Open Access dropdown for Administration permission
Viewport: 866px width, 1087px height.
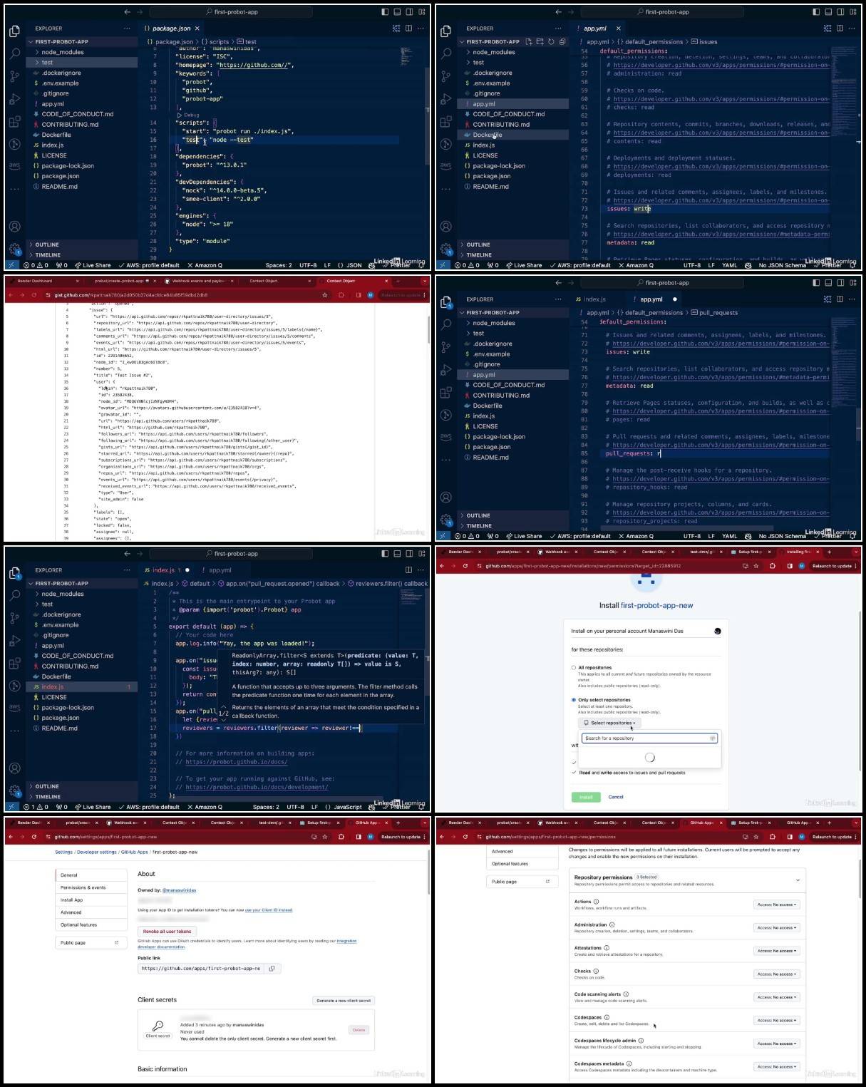click(x=777, y=928)
